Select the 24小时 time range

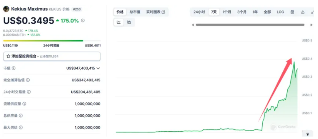point(199,12)
